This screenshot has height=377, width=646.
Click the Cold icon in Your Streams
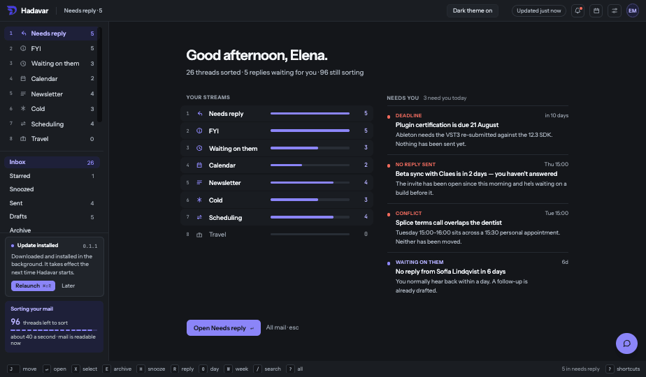[x=199, y=200]
